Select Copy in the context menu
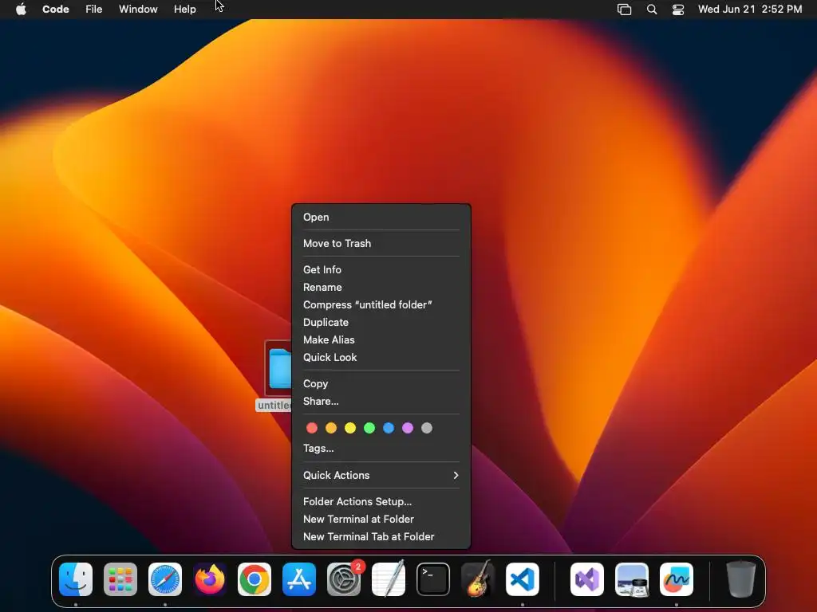Screen dimensions: 817x612 (x=381, y=383)
